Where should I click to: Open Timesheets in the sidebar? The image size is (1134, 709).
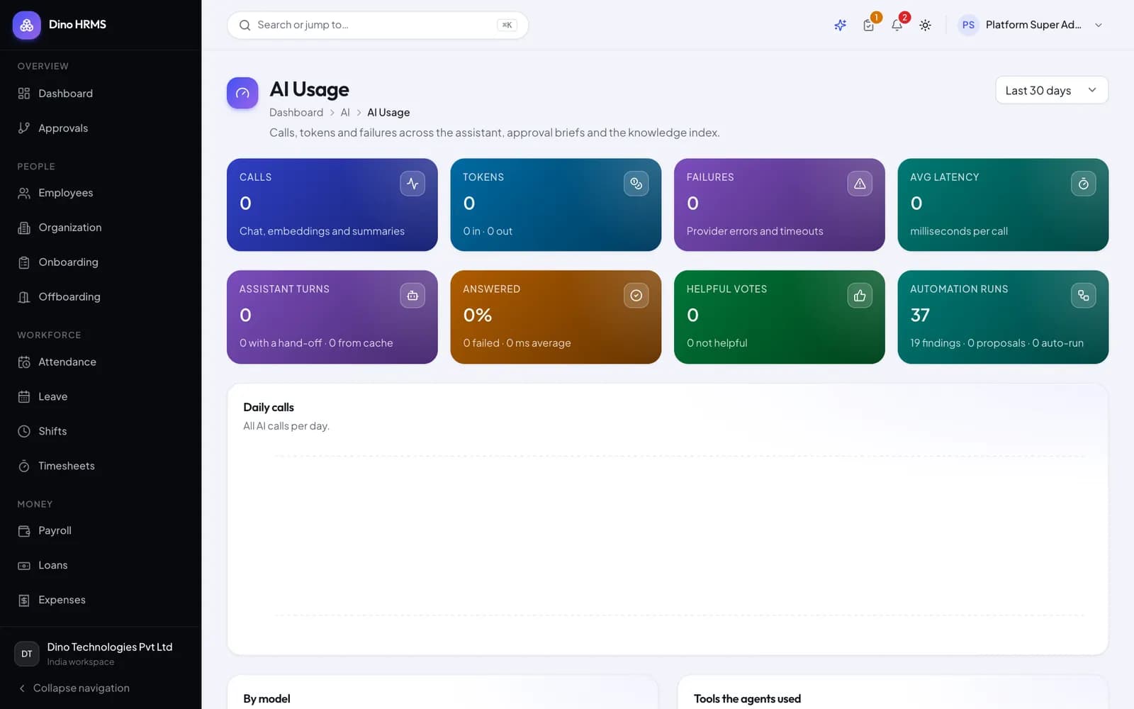[x=101, y=466]
